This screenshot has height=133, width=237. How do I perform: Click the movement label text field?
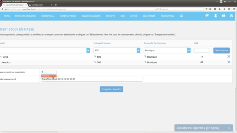pos(92,79)
